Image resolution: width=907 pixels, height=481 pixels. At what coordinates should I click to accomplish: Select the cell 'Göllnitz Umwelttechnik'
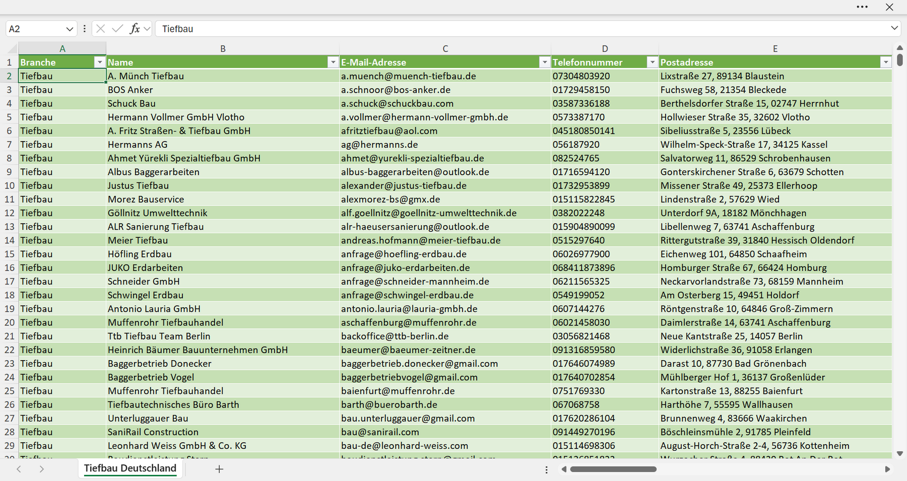tap(223, 213)
